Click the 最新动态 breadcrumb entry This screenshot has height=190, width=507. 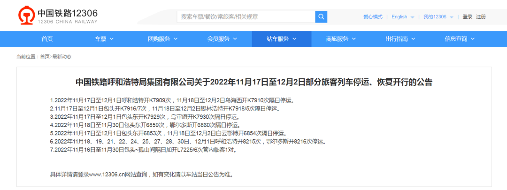(x=62, y=57)
